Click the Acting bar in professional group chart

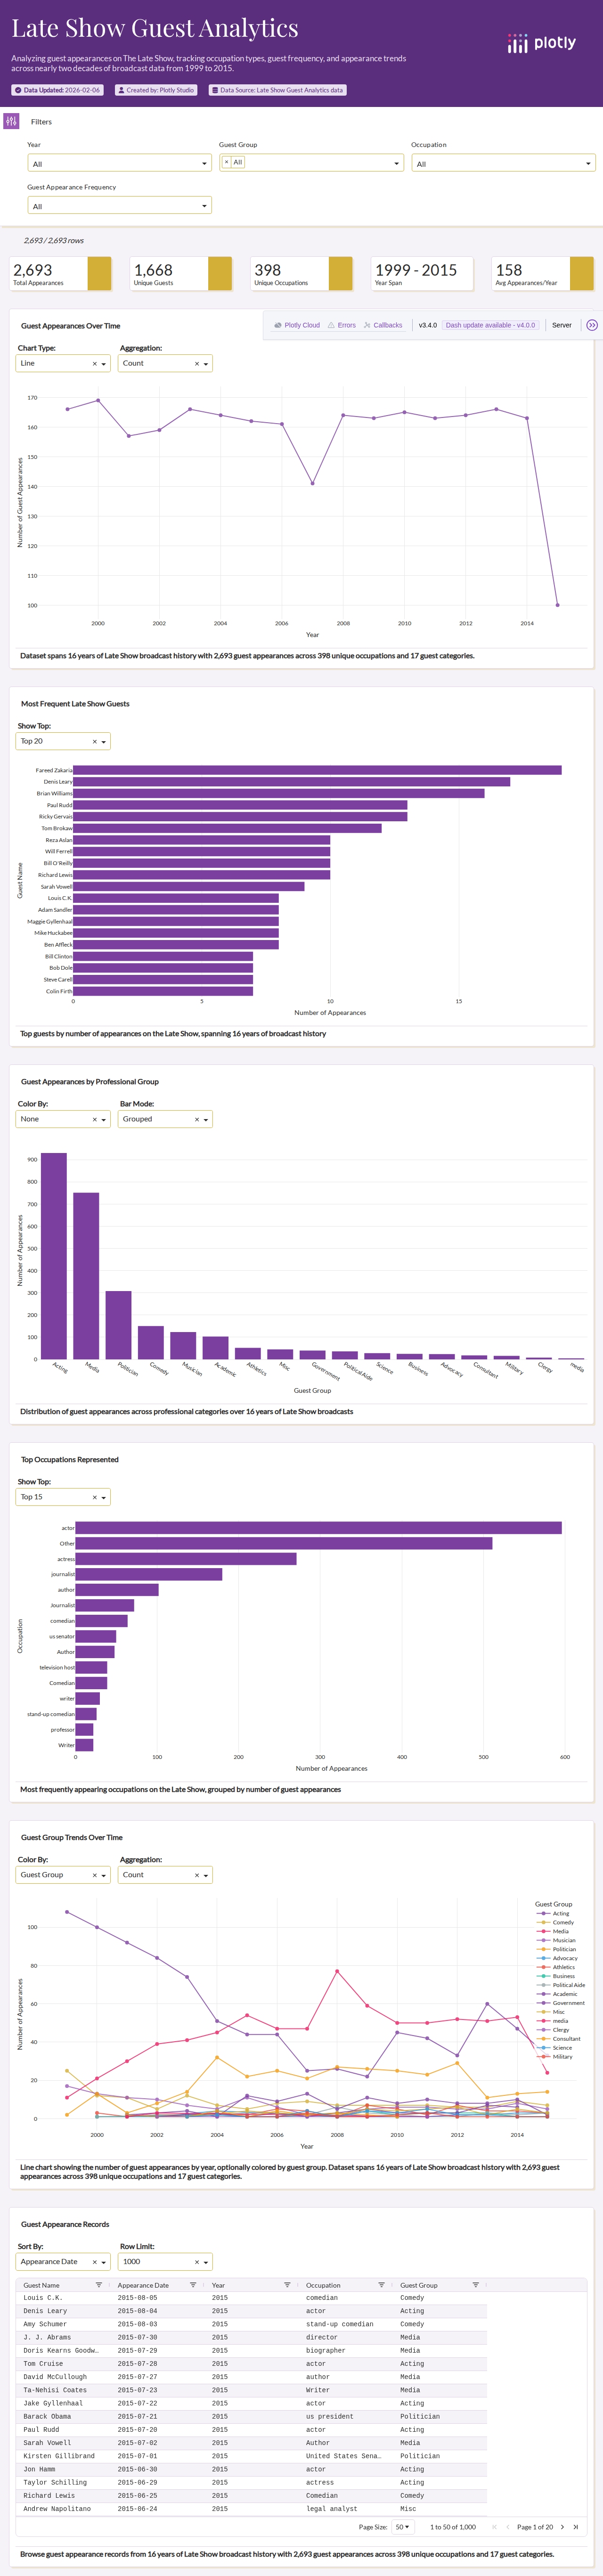click(54, 1256)
